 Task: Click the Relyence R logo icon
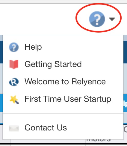click(14, 82)
